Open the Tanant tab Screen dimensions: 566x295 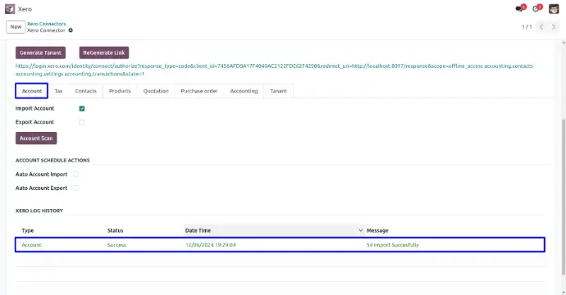coord(278,91)
